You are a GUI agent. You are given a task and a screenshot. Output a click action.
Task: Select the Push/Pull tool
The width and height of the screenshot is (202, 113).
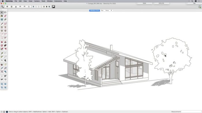point(5,42)
